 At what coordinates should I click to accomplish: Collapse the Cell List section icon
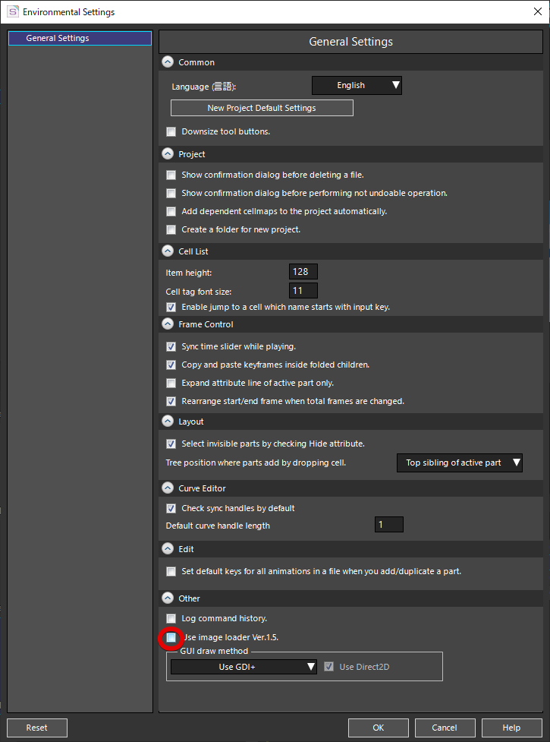[168, 251]
